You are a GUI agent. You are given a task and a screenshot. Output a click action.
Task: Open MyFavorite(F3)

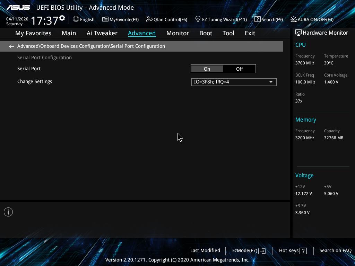tap(120, 19)
